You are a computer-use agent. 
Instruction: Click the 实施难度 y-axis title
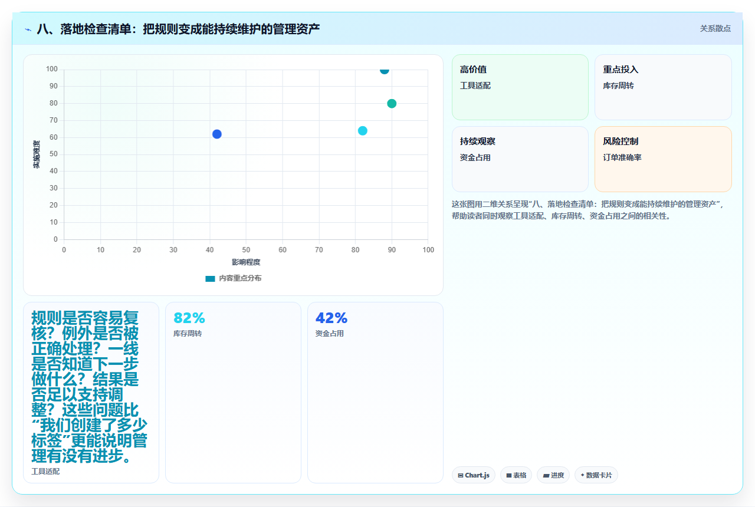click(37, 154)
